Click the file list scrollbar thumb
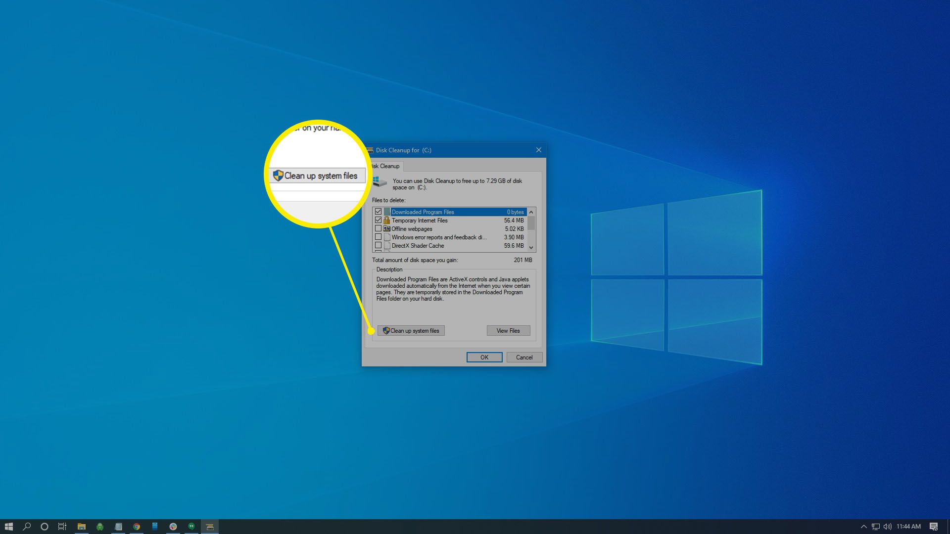Viewport: 950px width, 534px height. [x=531, y=223]
